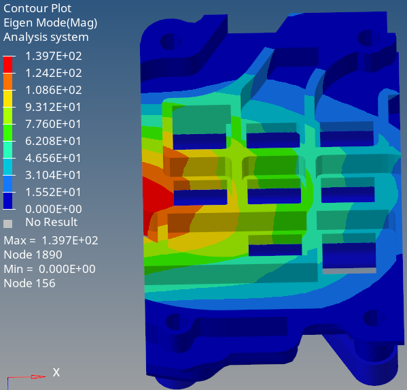This screenshot has width=407, height=390.
Task: Click the gray No Result swatch
Action: 7,224
